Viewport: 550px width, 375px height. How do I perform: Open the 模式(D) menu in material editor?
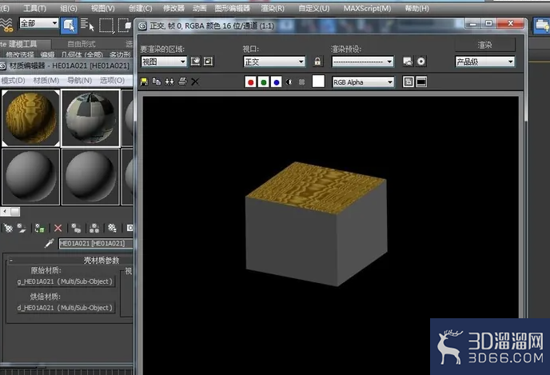click(x=13, y=80)
